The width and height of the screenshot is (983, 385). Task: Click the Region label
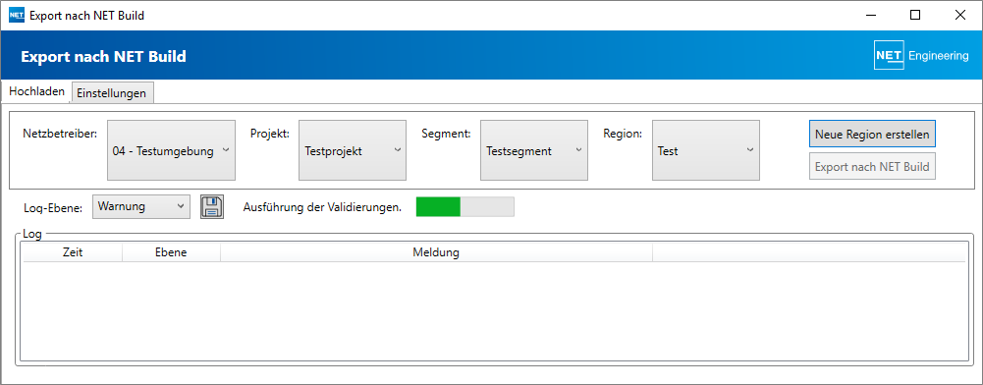click(x=623, y=134)
